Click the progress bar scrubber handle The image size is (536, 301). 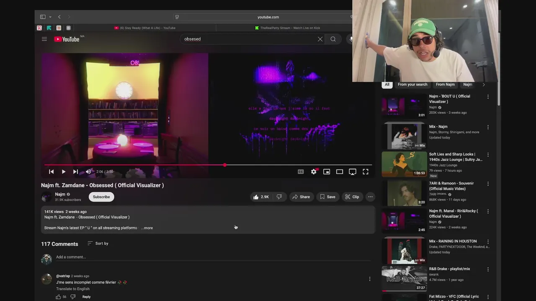[x=225, y=165]
